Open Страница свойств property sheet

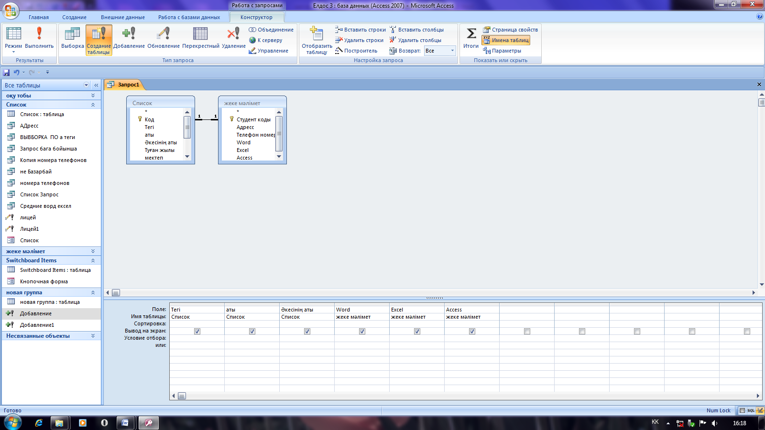510,30
